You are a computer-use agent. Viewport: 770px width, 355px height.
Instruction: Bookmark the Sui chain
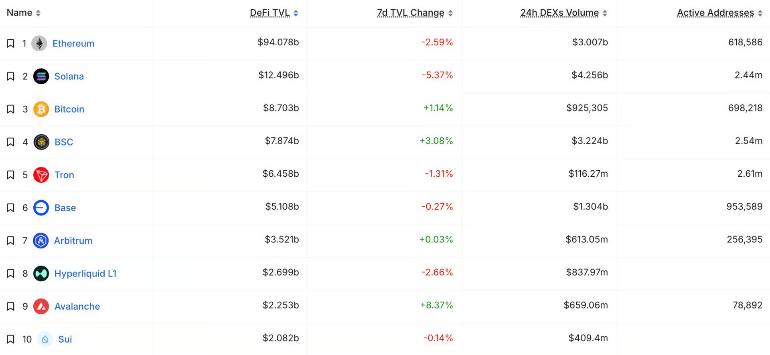(11, 339)
